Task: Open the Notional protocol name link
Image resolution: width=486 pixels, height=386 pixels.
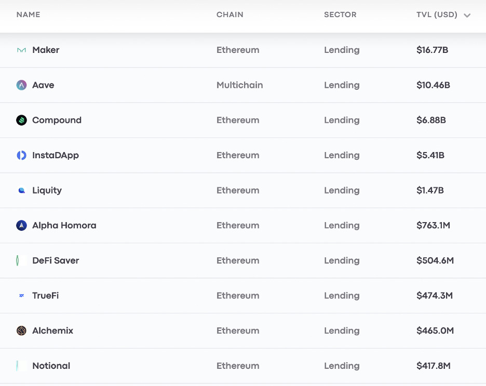Action: [x=51, y=366]
